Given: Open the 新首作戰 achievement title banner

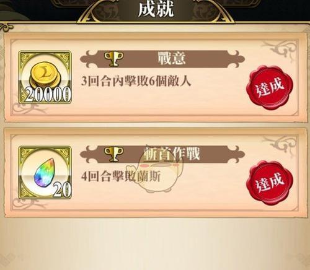Looking at the screenshot, I should tap(162, 154).
